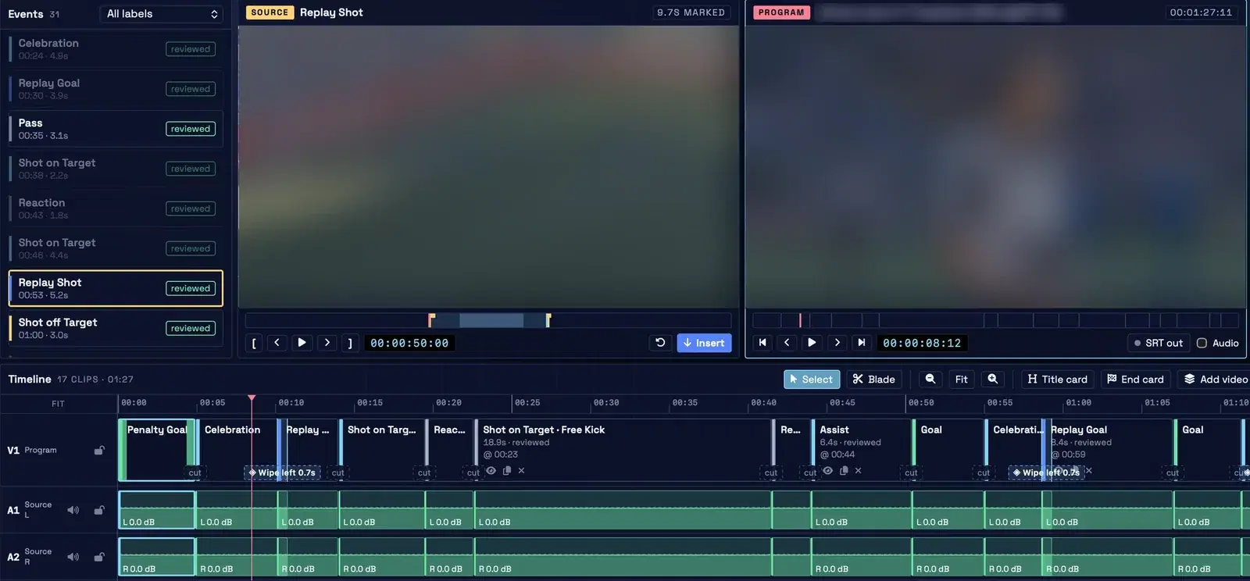
Task: Activate the Select tool
Action: pyautogui.click(x=812, y=380)
